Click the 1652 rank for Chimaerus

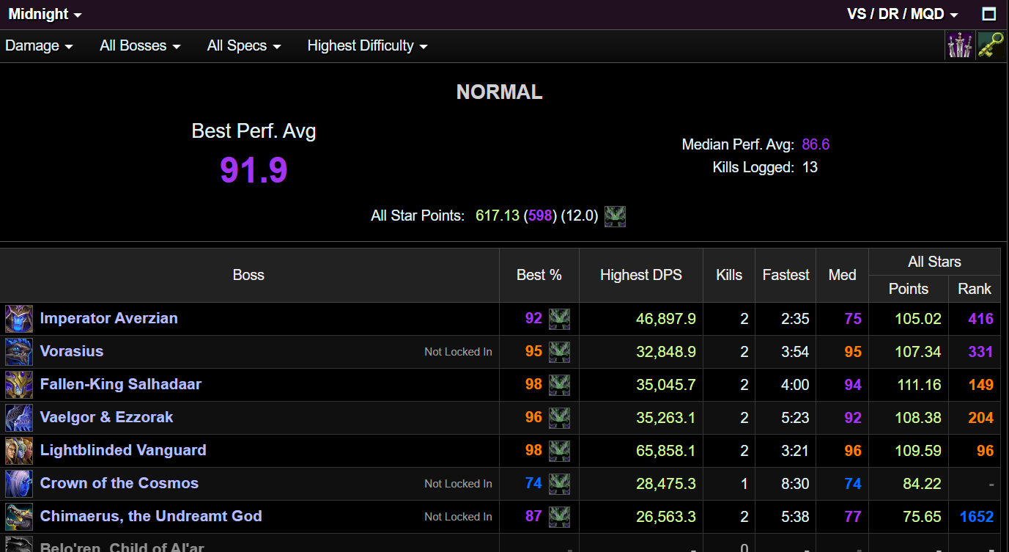coord(976,517)
